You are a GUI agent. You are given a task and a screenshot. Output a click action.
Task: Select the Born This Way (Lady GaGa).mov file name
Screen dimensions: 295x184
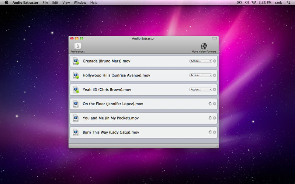(x=111, y=132)
